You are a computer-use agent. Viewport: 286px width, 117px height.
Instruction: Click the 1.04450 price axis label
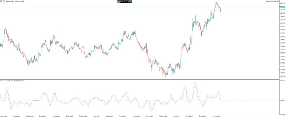(282, 66)
